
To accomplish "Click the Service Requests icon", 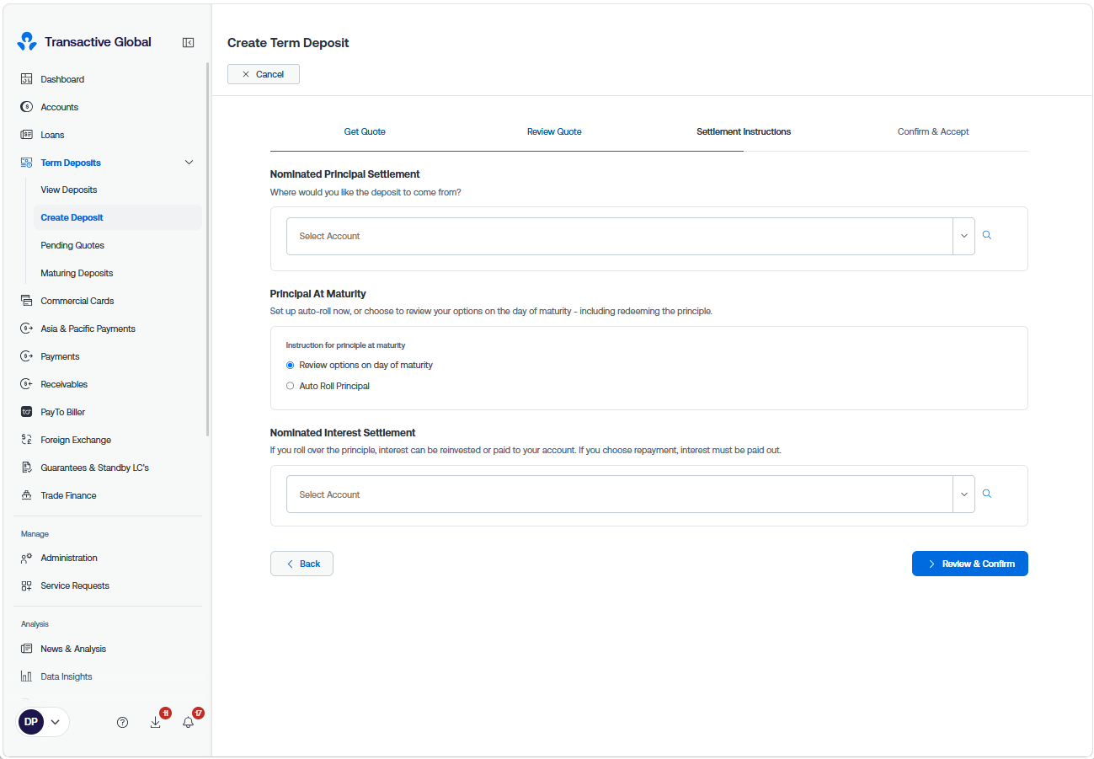I will 26,585.
